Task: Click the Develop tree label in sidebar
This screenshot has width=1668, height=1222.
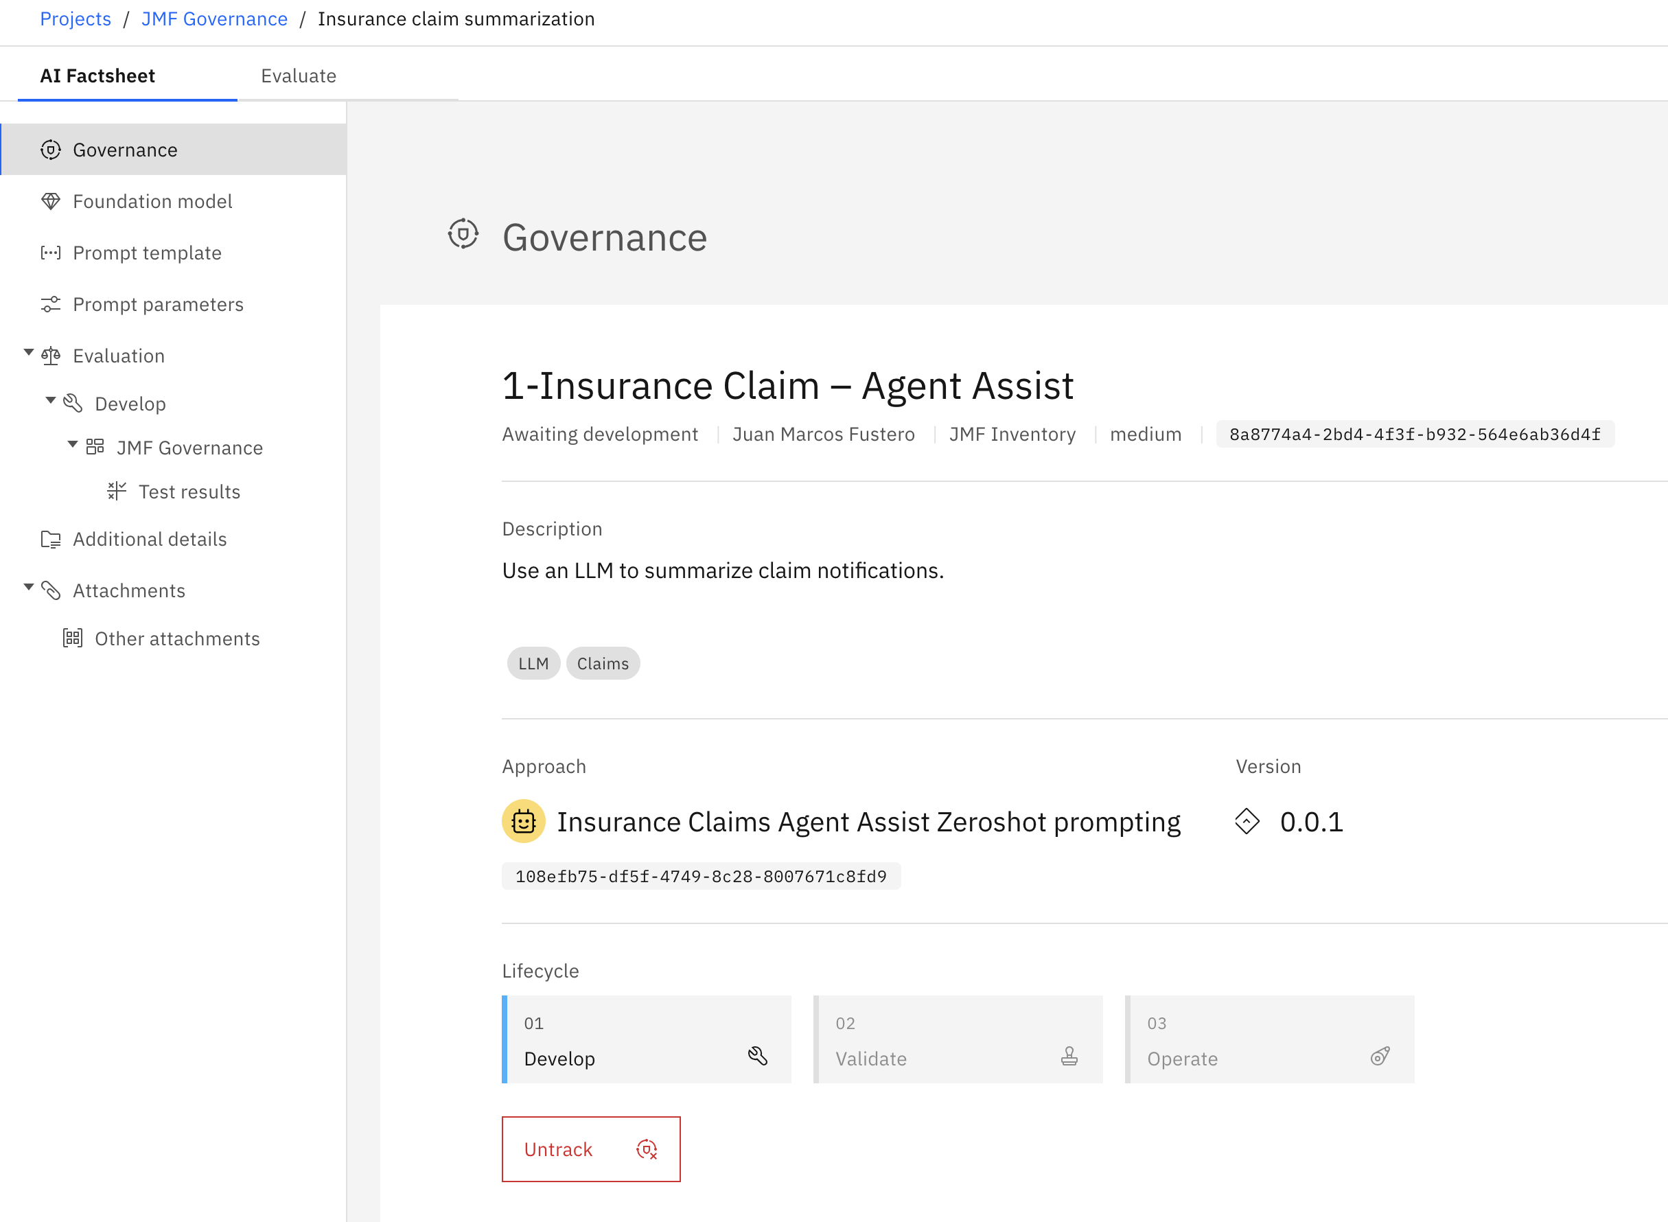Action: pyautogui.click(x=130, y=404)
